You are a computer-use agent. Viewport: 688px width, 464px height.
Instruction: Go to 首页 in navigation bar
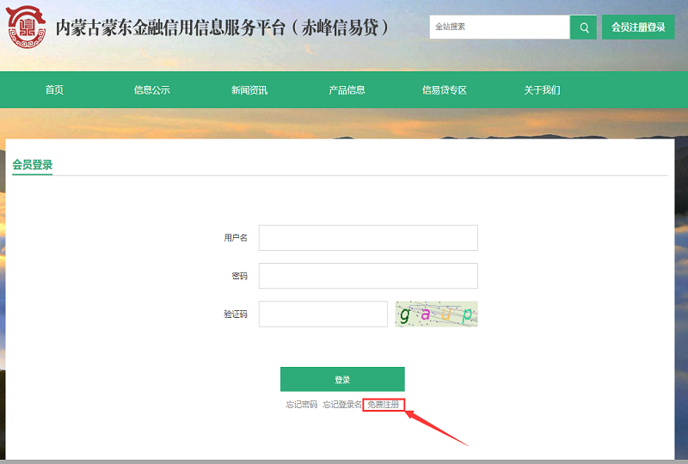54,90
